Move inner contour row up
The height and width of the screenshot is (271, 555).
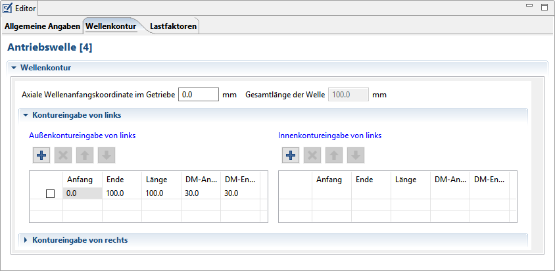tap(335, 155)
